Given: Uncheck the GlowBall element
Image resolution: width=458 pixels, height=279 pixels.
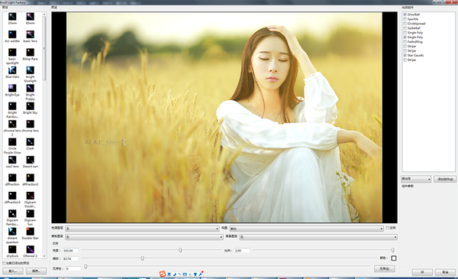Looking at the screenshot, I should [x=405, y=15].
